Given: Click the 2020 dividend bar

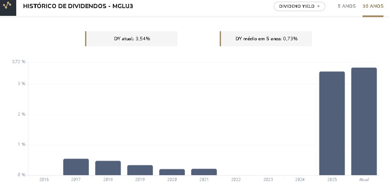Looking at the screenshot, I should (172, 172).
